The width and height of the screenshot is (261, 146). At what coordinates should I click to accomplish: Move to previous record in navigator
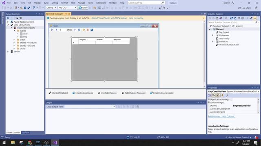(56, 30)
